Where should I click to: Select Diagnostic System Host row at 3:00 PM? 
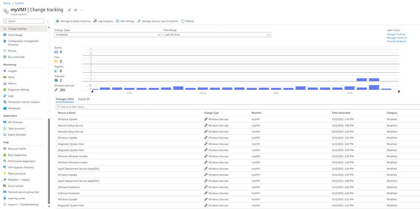pos(238,150)
